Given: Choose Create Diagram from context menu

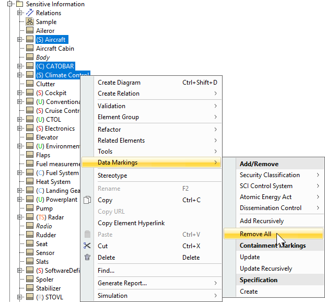Looking at the screenshot, I should (152, 83).
